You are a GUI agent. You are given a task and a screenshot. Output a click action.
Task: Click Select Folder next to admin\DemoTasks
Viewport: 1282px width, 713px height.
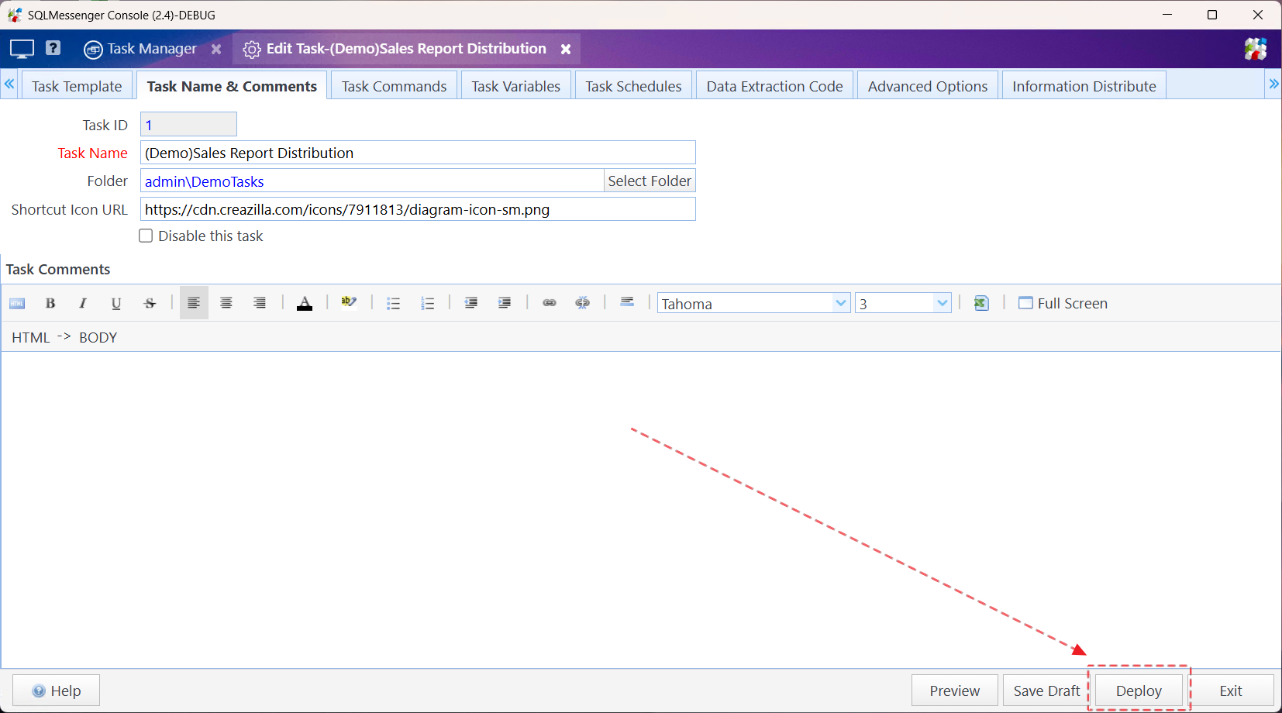[x=650, y=181]
